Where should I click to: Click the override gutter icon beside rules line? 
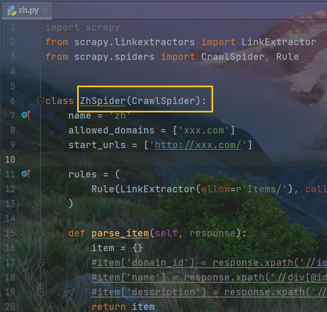26,174
